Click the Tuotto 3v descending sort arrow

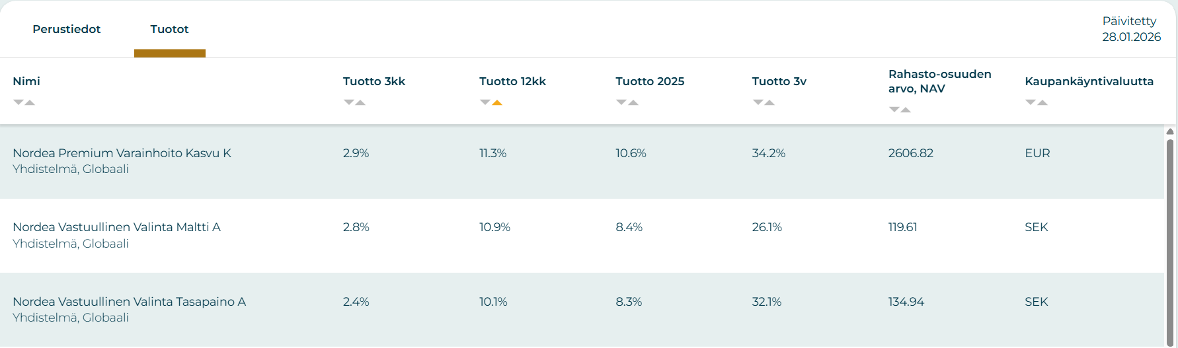tap(758, 102)
